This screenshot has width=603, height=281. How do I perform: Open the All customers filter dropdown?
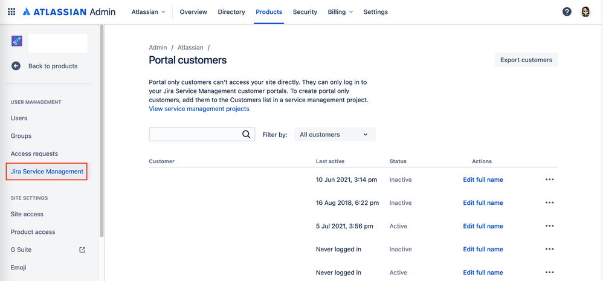(x=335, y=134)
